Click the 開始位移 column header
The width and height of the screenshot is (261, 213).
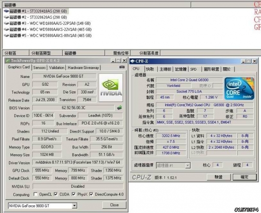(x=117, y=53)
